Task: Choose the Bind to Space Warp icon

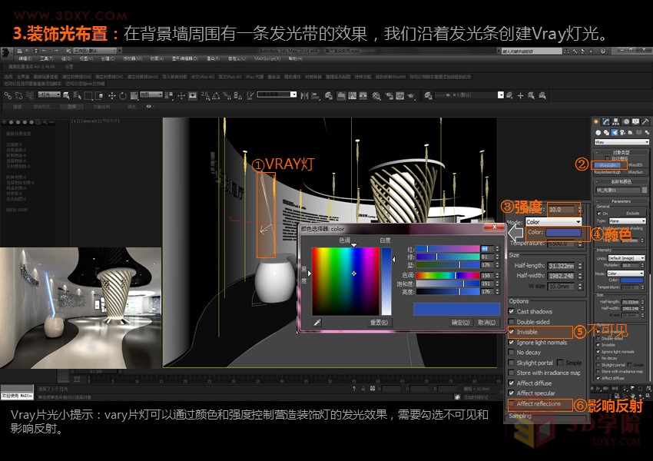Action: click(x=29, y=96)
